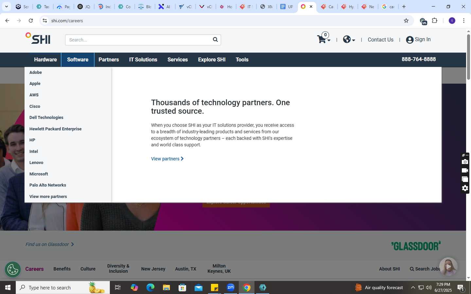This screenshot has width=471, height=294.
Task: Click the address bar URL
Action: tap(67, 21)
